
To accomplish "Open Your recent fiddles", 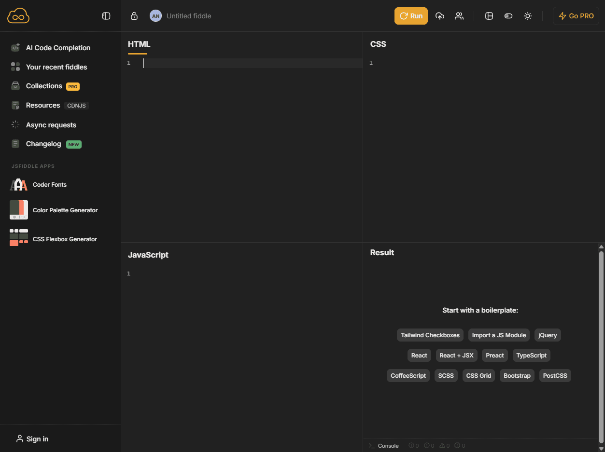I will (56, 67).
